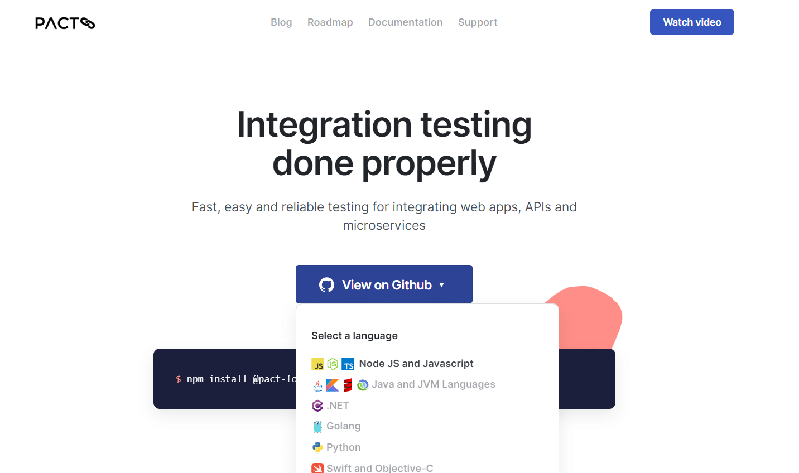Select the C# icon next to .NET

(x=317, y=406)
